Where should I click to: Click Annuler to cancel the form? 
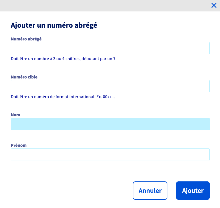tap(150, 190)
